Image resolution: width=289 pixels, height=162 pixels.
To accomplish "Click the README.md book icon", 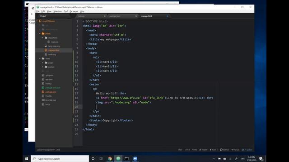I will pyautogui.click(x=43, y=100).
